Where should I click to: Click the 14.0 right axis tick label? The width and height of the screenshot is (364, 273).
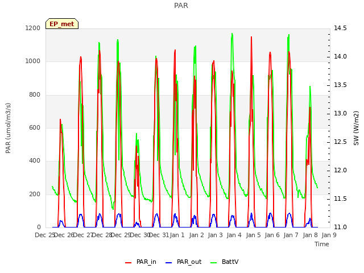(x=340, y=57)
